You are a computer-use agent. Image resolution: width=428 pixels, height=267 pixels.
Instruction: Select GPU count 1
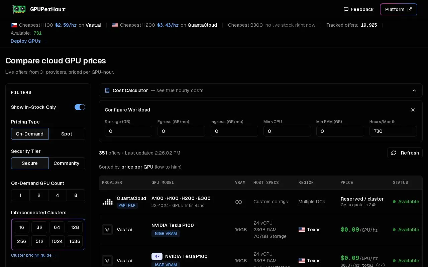[x=20, y=195]
